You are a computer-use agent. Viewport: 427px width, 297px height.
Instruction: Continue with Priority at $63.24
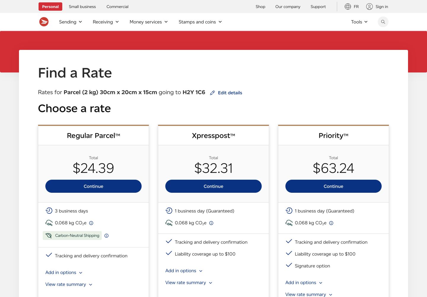click(x=333, y=186)
